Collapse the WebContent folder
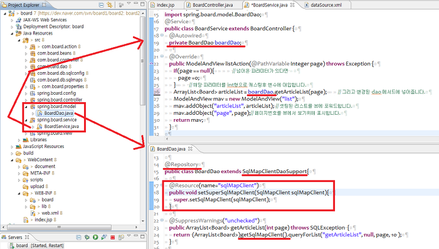Image resolution: width=439 pixels, height=249 pixels. [x=12, y=160]
